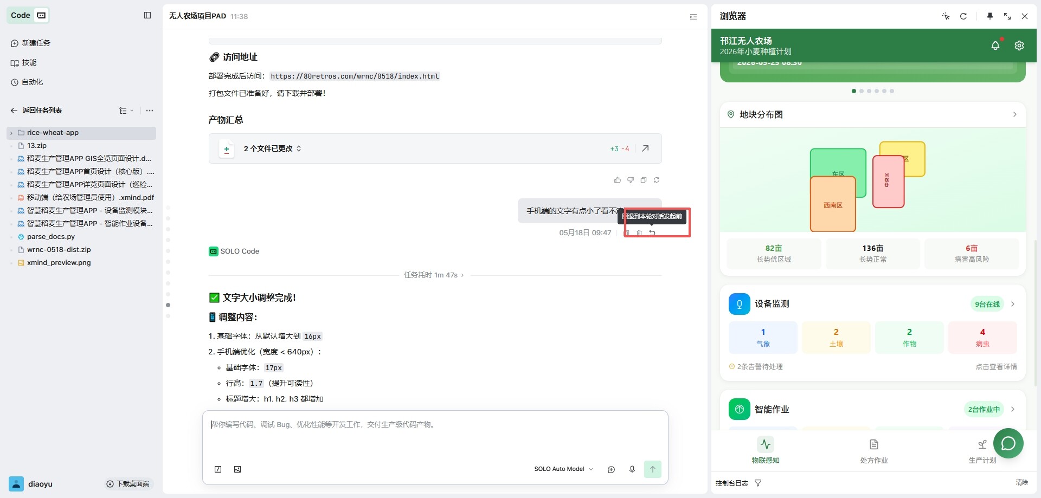Give the response a thumbs down
The height and width of the screenshot is (498, 1041).
[631, 180]
